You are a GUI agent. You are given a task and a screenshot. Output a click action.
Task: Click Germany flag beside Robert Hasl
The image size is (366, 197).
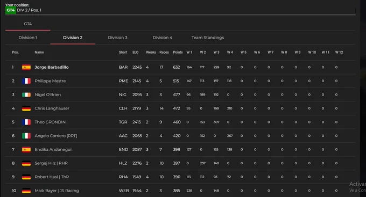click(x=26, y=177)
